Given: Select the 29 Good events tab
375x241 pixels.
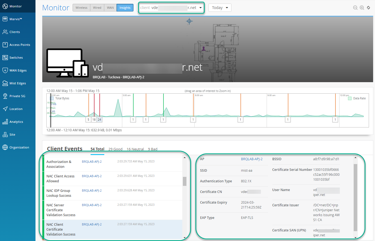Looking at the screenshot, I should click(x=115, y=149).
